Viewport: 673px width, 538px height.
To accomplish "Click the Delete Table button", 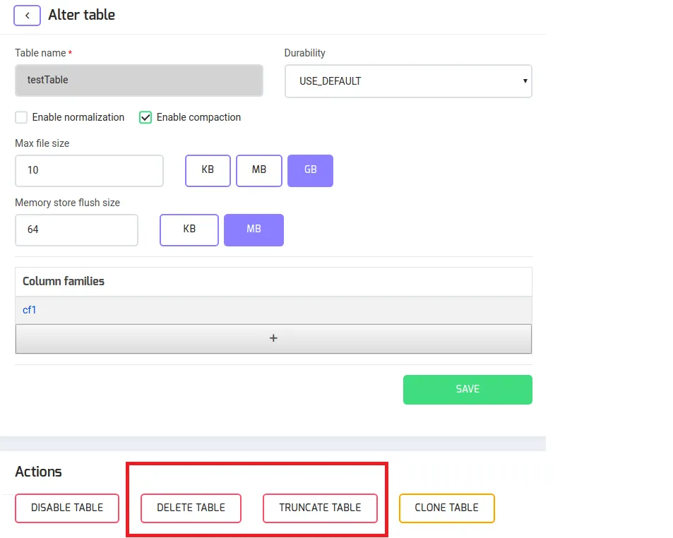I will (191, 508).
